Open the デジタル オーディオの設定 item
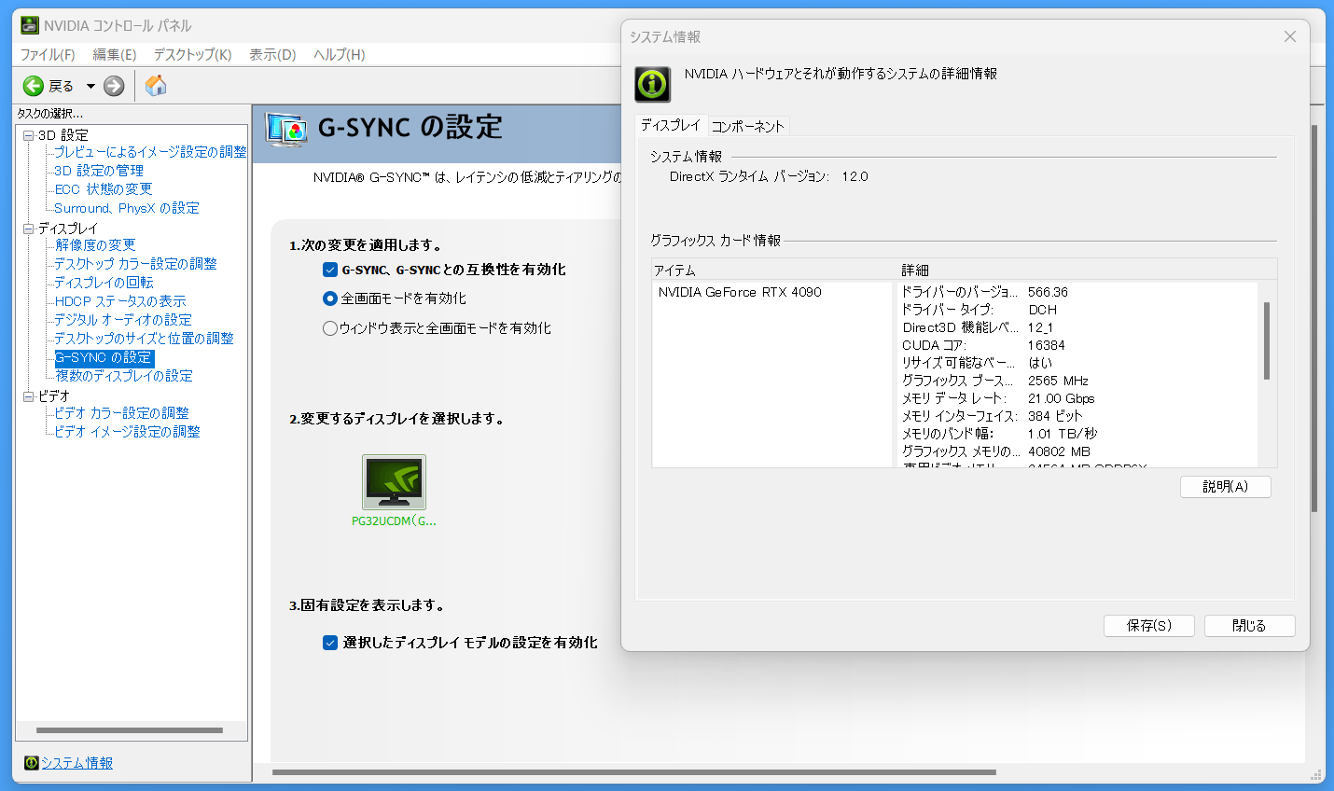 123,320
